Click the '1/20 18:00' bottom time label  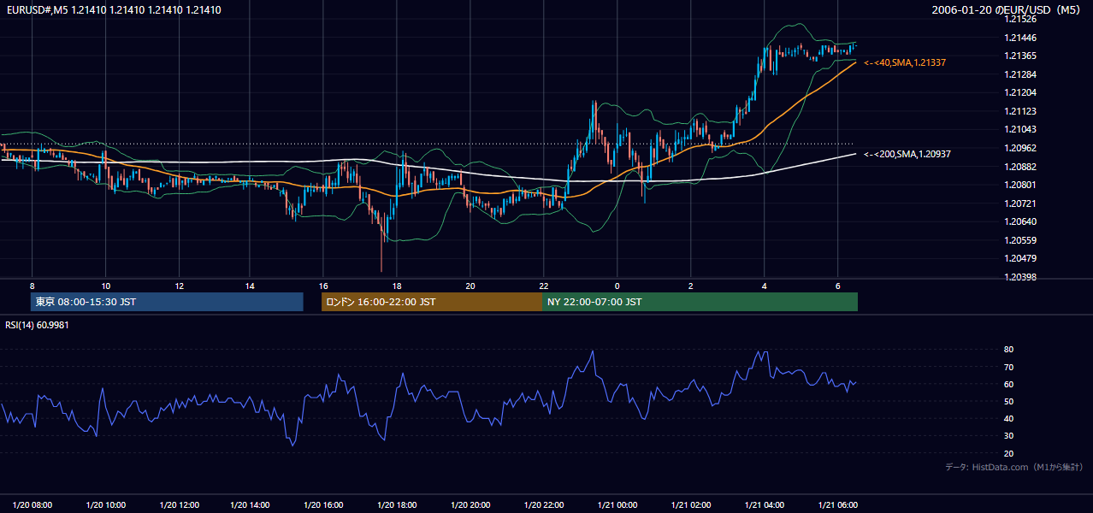[x=397, y=504]
